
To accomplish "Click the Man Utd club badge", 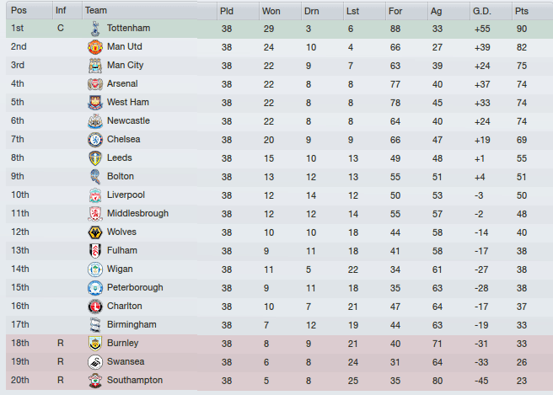I will click(x=95, y=47).
